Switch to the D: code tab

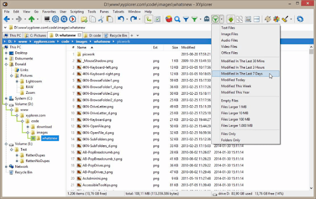point(92,36)
